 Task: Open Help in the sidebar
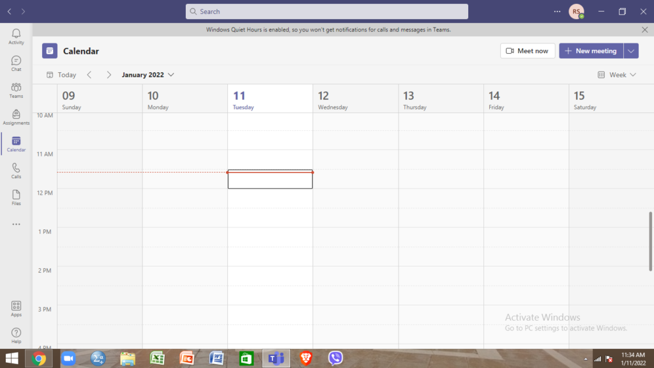[16, 335]
